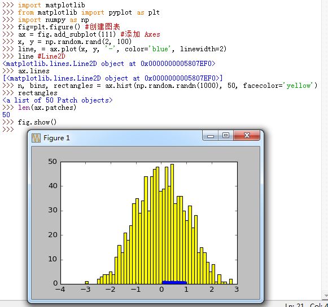Close the Figure 1 window
This screenshot has width=328, height=307.
(247, 136)
